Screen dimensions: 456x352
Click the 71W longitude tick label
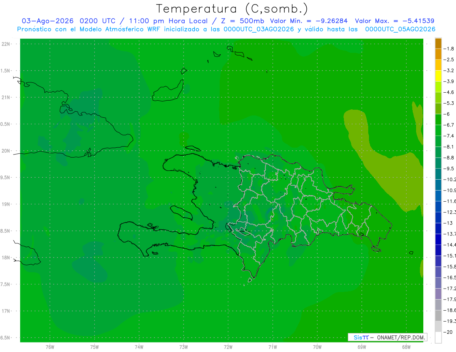click(x=272, y=347)
